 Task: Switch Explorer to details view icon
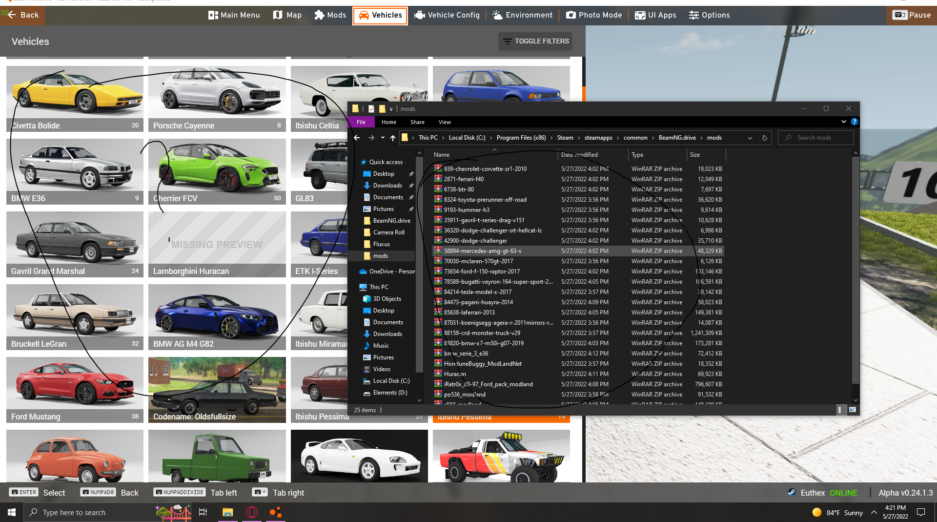[840, 410]
